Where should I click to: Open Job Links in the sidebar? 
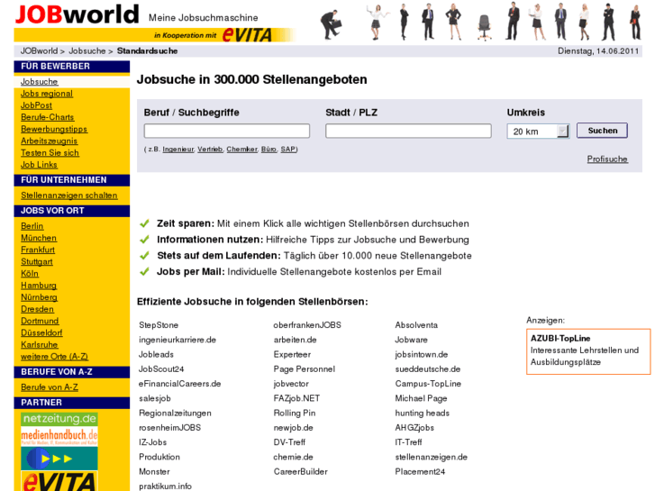click(x=39, y=165)
